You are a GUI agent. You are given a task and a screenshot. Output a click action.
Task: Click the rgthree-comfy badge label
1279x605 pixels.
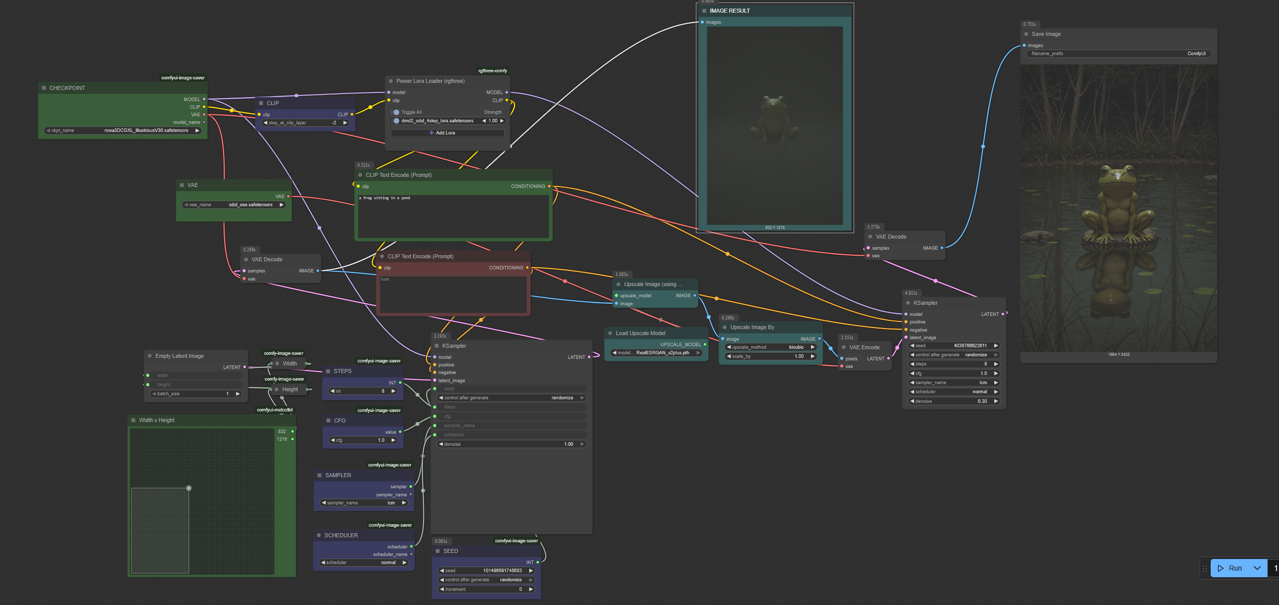[x=492, y=71]
